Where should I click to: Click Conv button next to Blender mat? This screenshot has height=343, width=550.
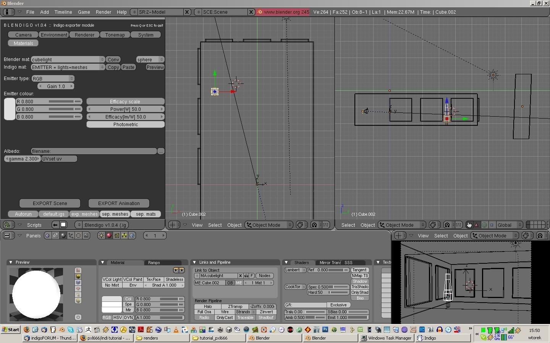pyautogui.click(x=113, y=59)
